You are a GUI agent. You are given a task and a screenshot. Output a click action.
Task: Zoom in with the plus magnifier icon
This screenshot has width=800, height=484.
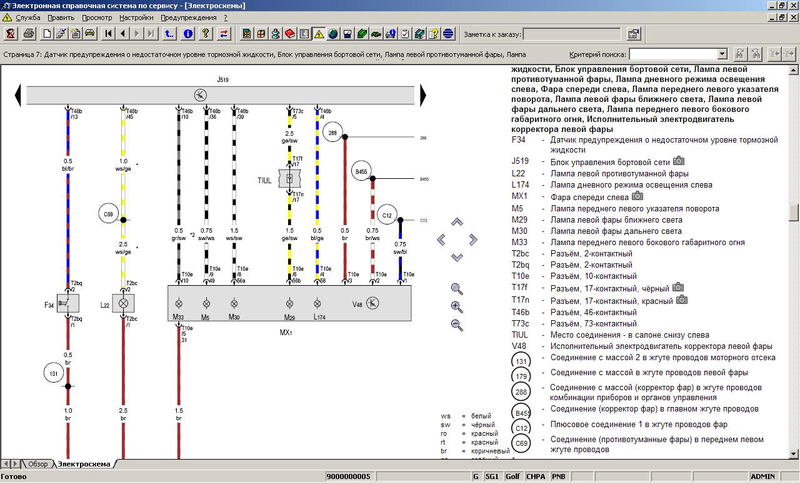click(457, 307)
